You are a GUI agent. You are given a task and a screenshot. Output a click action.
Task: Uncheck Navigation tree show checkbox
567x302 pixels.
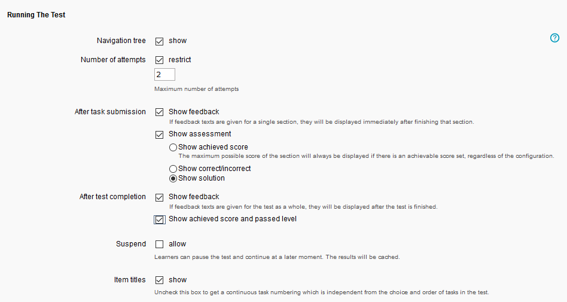[x=160, y=41]
